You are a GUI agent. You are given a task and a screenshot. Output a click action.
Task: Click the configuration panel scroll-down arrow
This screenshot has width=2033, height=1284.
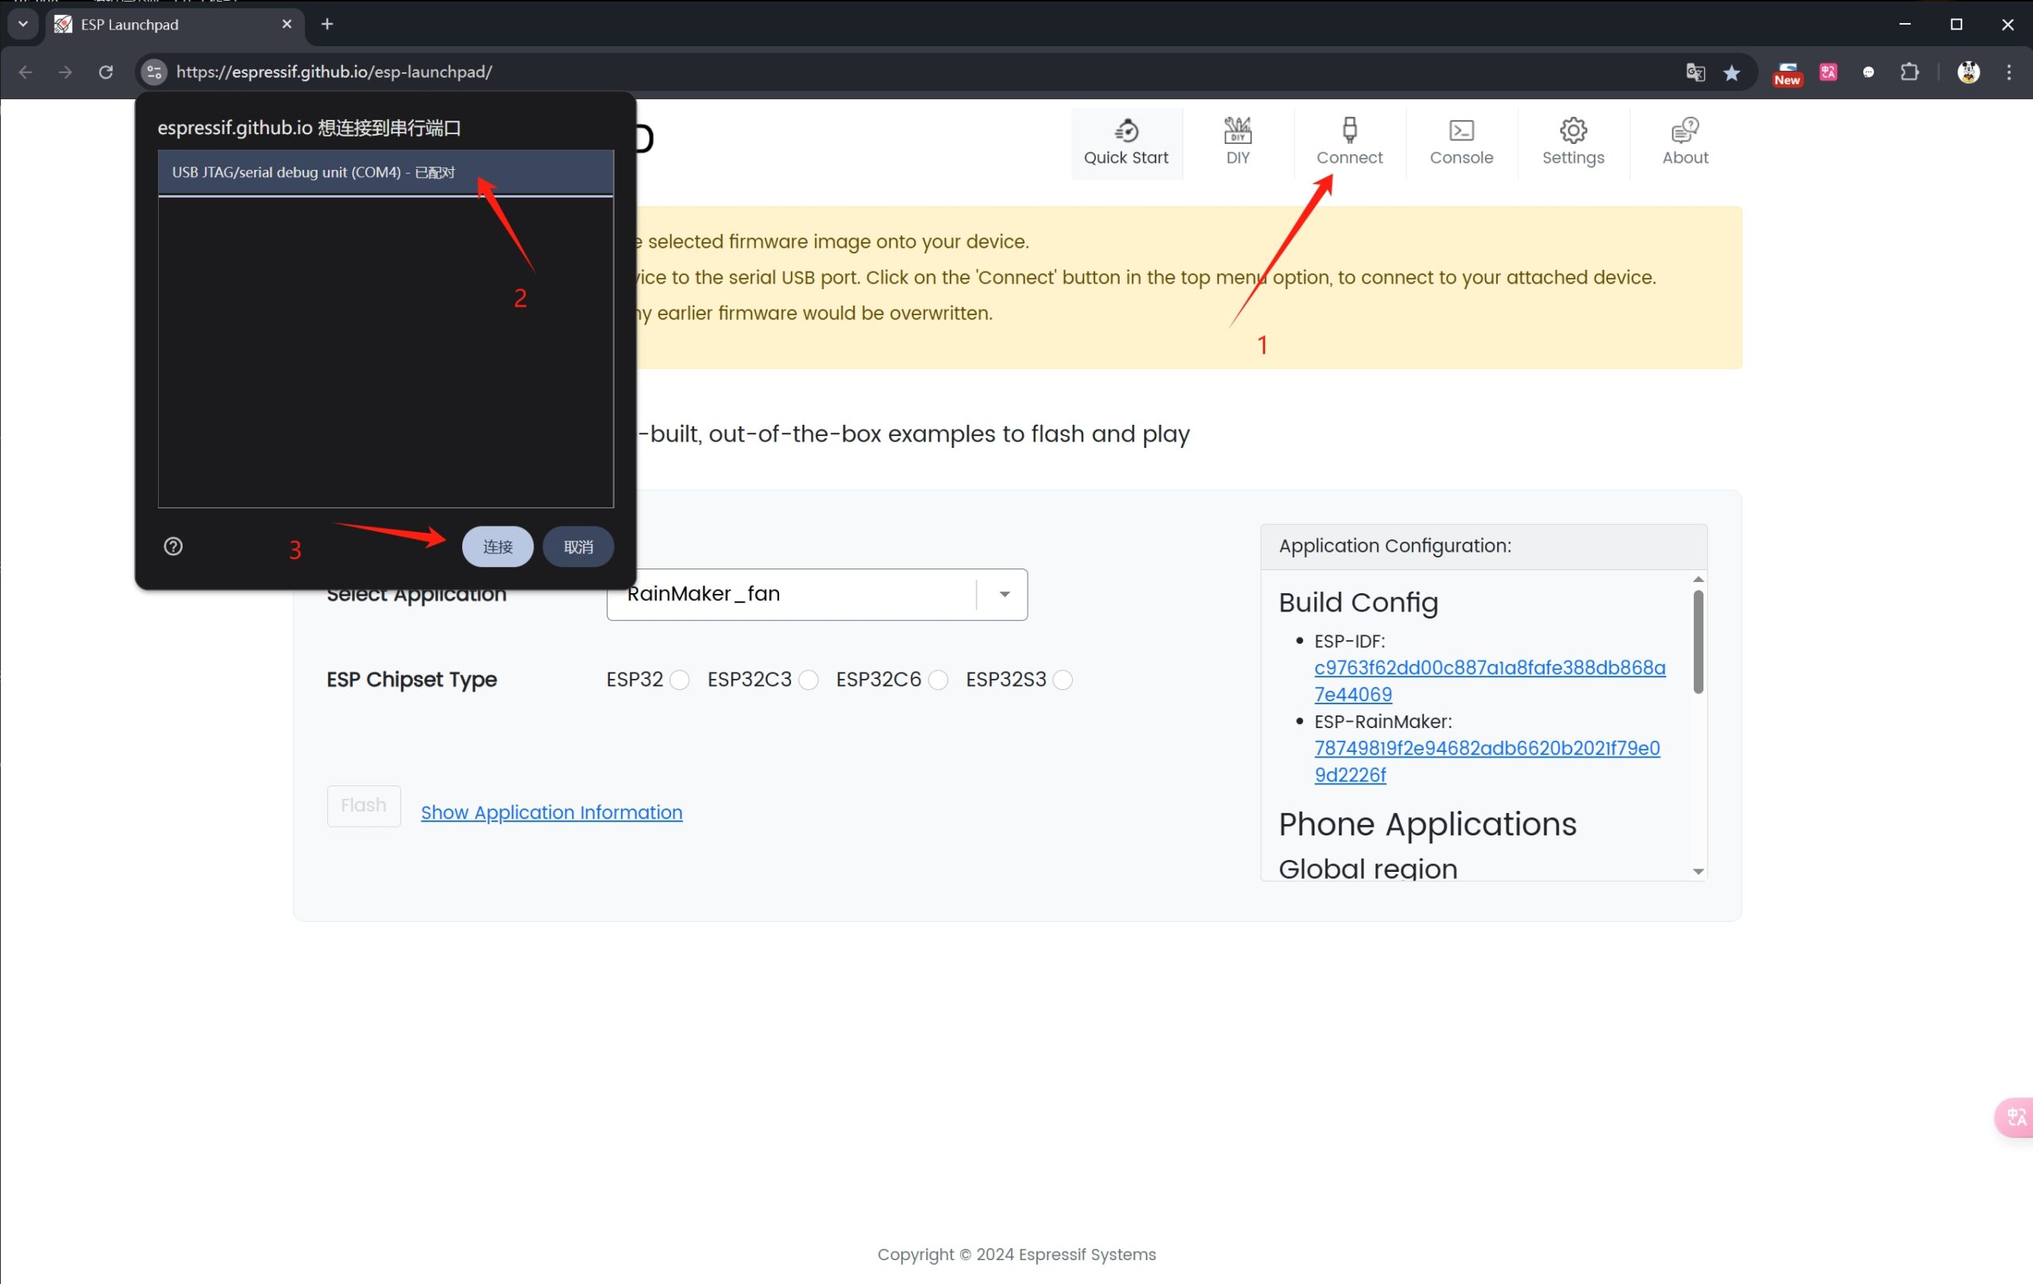pyautogui.click(x=1698, y=871)
